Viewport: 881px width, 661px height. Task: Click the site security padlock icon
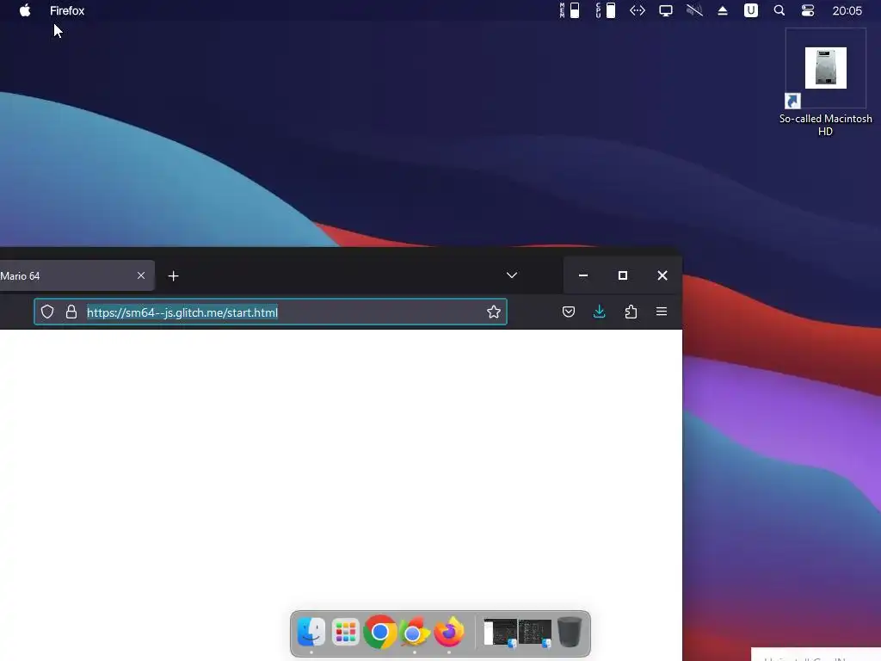pos(71,312)
